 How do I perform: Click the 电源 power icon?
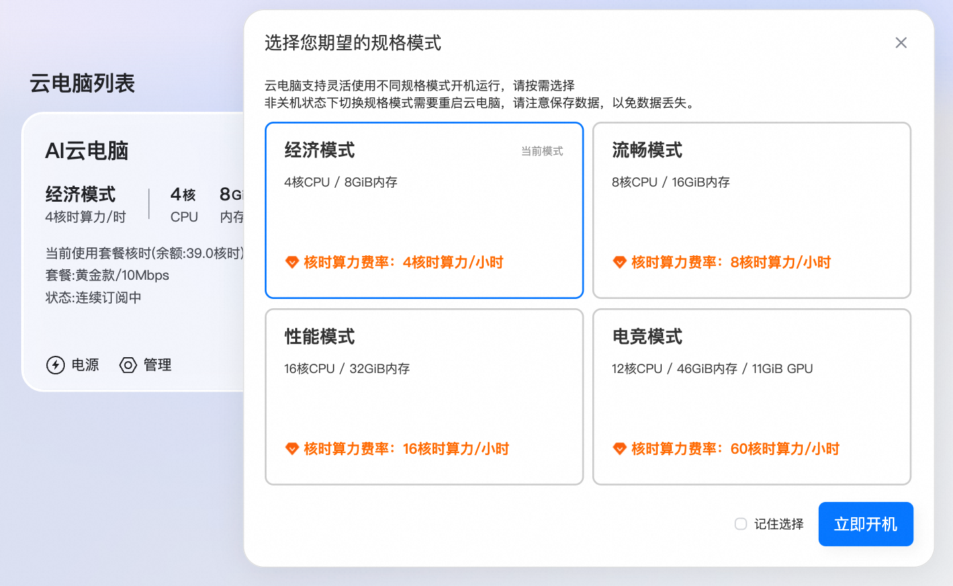[56, 365]
